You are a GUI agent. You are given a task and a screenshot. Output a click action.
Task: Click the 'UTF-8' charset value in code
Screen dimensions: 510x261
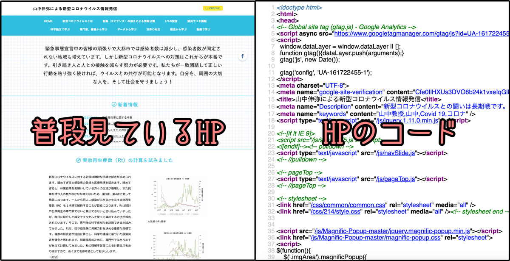pyautogui.click(x=334, y=86)
